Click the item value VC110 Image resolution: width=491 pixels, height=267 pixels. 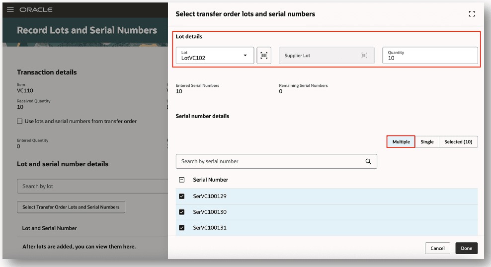(25, 91)
